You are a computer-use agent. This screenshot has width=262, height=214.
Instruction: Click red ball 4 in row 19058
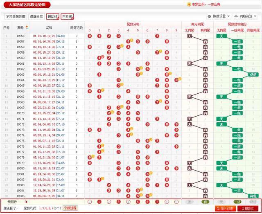(128, 47)
